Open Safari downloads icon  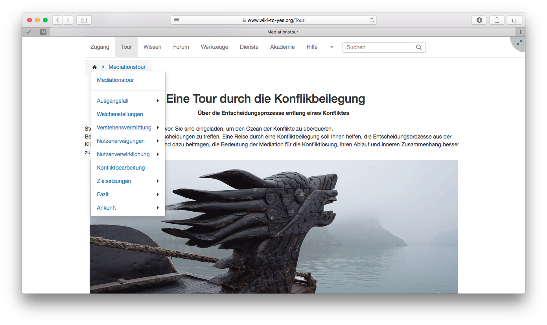tap(479, 20)
